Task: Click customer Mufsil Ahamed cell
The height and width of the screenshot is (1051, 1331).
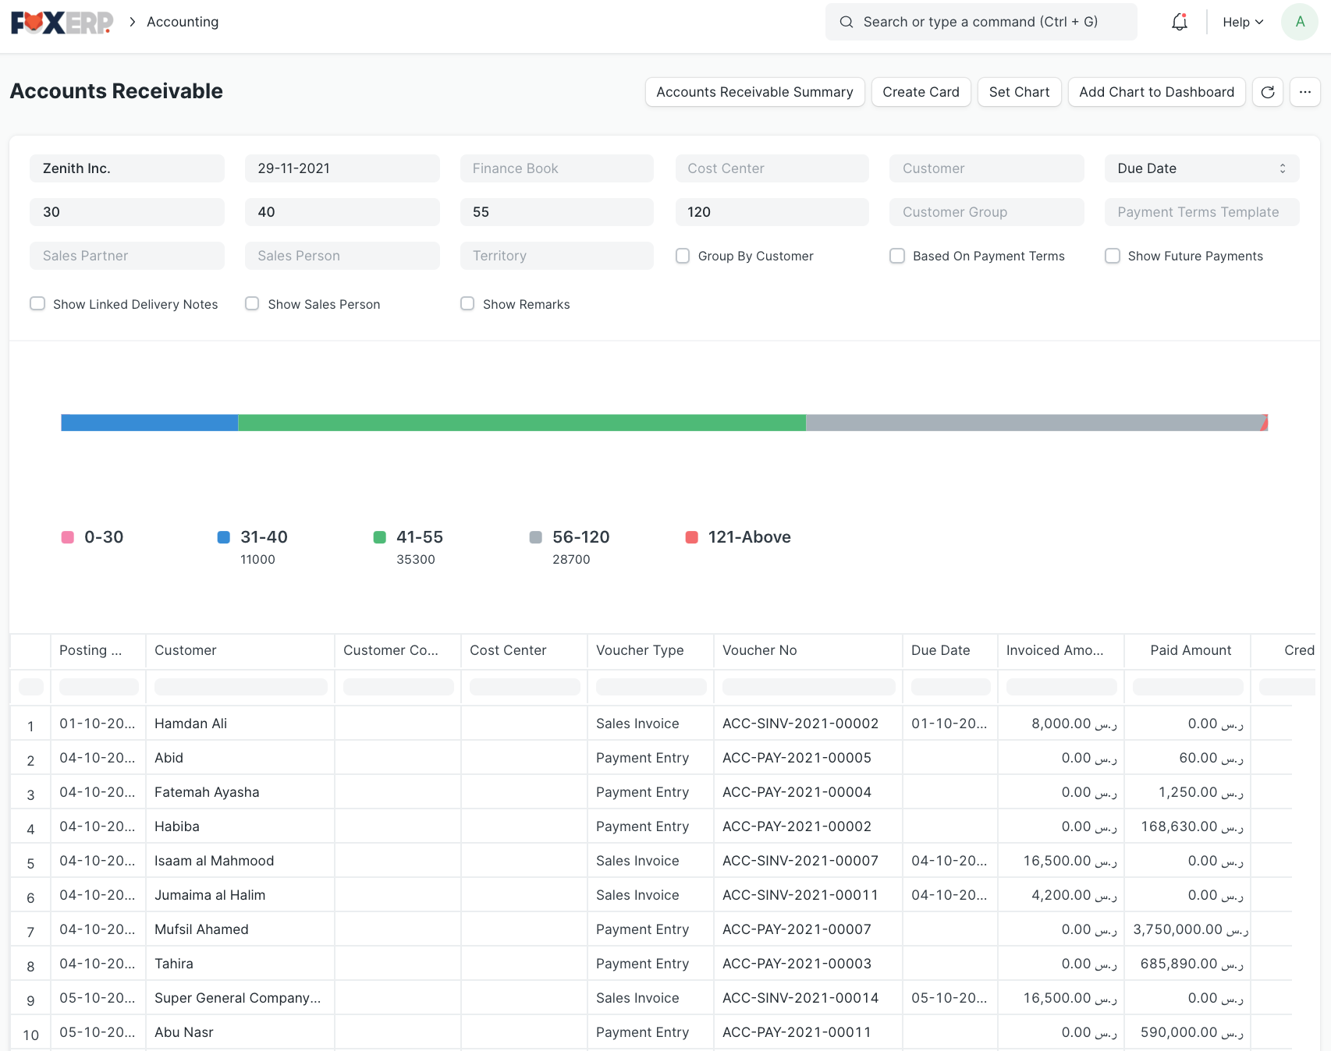Action: (240, 929)
